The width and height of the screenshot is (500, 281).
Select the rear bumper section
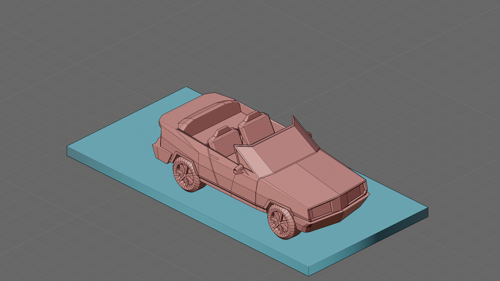click(162, 154)
